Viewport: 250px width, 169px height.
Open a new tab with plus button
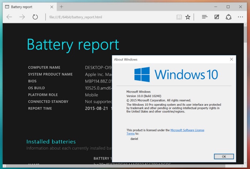tap(61, 7)
